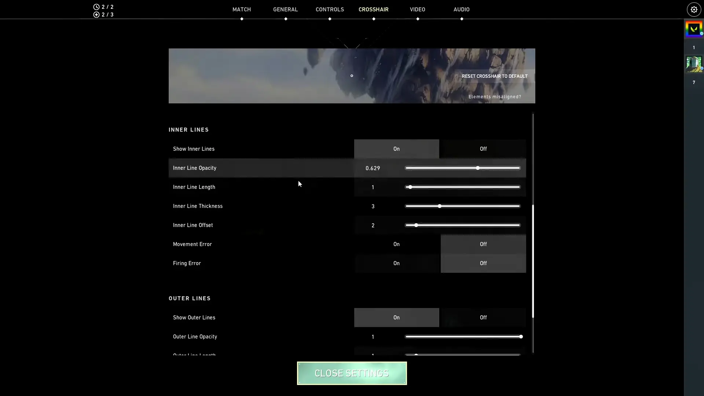Adjust the Inner Line Thickness slider
Screen dimensions: 704x396
pos(439,206)
